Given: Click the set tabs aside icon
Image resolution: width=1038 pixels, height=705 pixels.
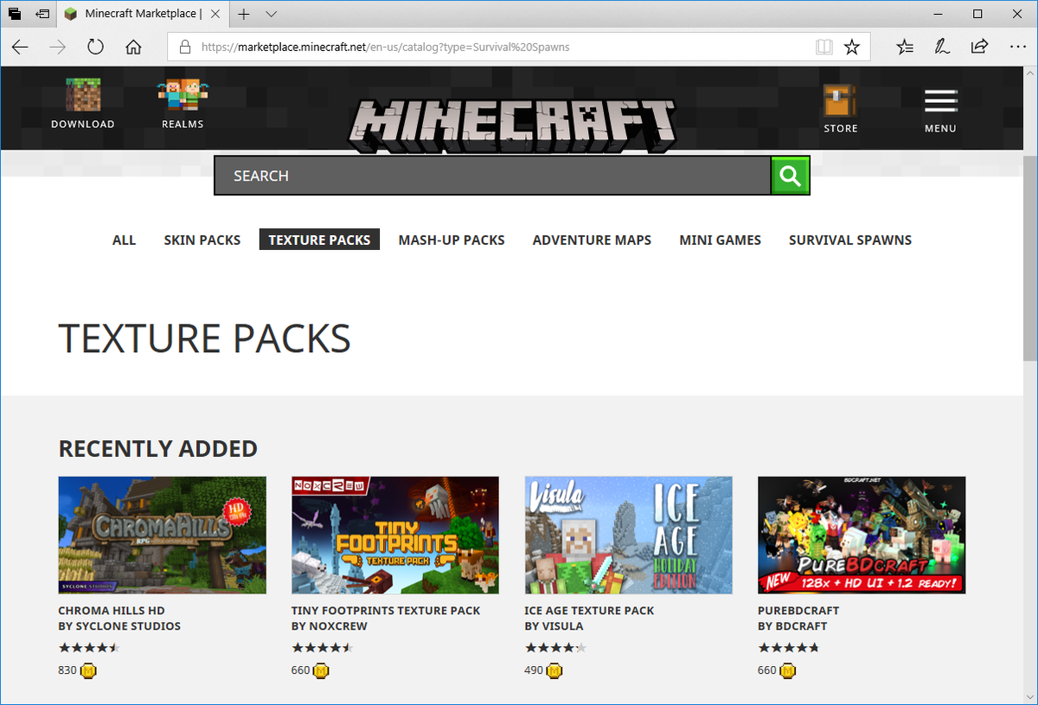Looking at the screenshot, I should 42,14.
